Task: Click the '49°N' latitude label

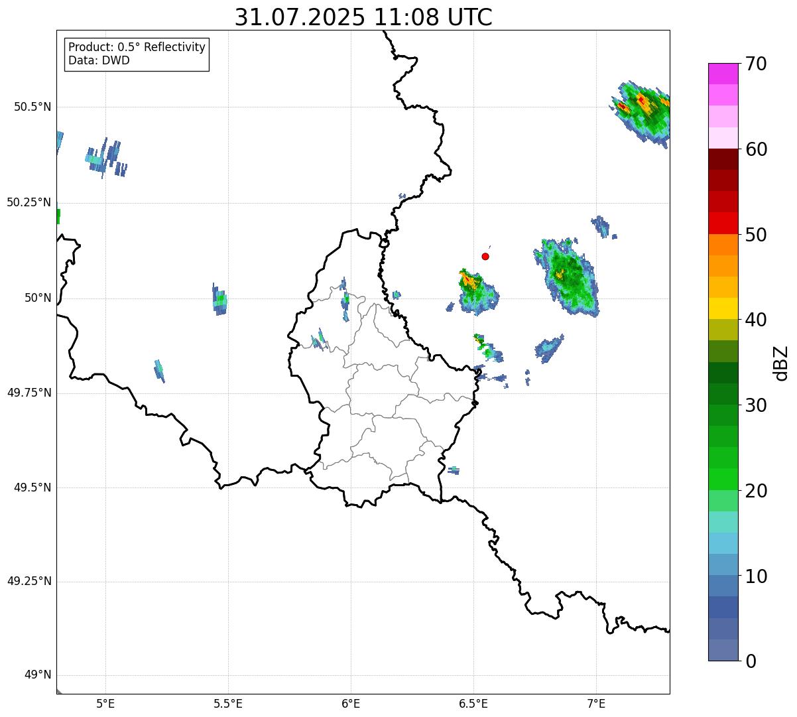Action: point(38,675)
